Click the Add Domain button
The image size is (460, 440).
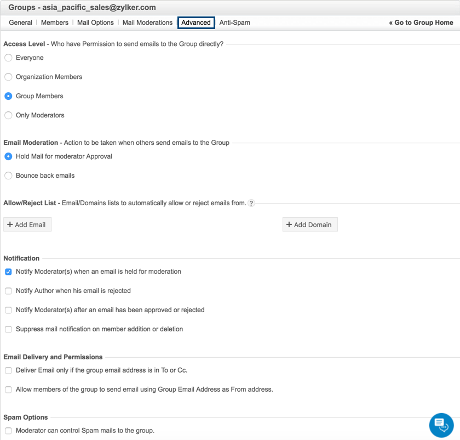point(310,224)
